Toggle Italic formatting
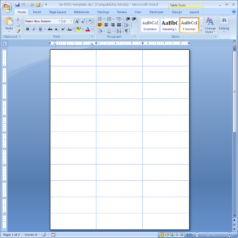Viewport: 238px width, 238px height. click(x=34, y=29)
